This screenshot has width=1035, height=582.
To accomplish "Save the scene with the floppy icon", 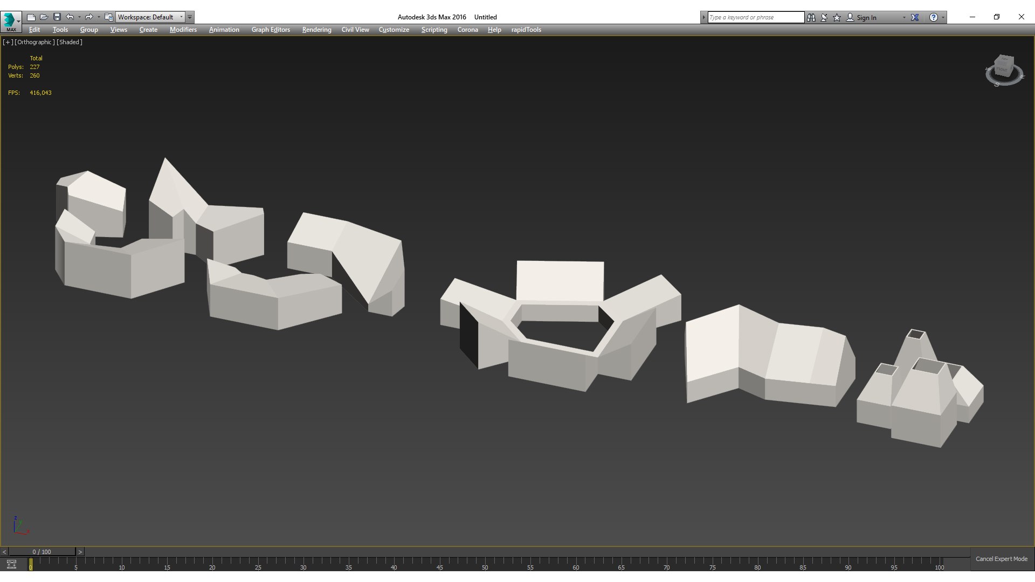I will pyautogui.click(x=57, y=17).
